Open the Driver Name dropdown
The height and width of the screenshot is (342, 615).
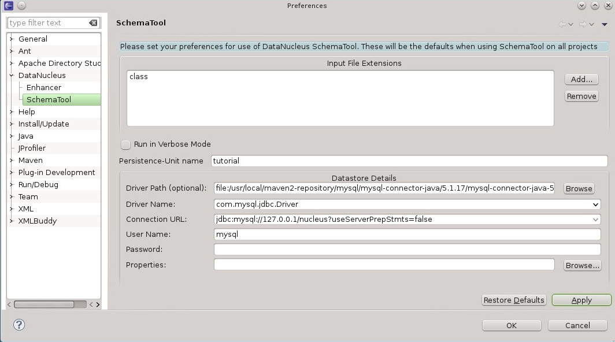tap(595, 205)
